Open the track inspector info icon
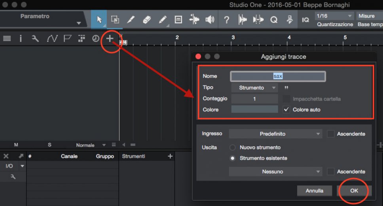 pos(21,38)
